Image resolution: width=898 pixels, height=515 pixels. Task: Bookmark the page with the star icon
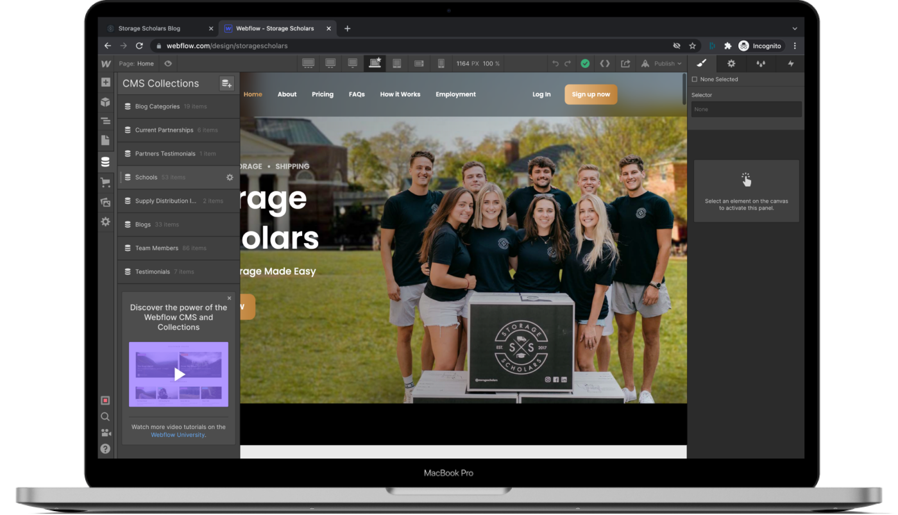[x=693, y=46]
